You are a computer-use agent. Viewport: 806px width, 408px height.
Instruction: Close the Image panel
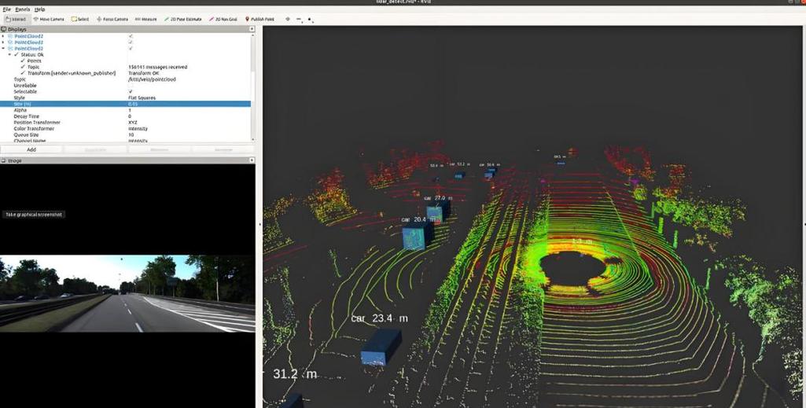tap(252, 161)
